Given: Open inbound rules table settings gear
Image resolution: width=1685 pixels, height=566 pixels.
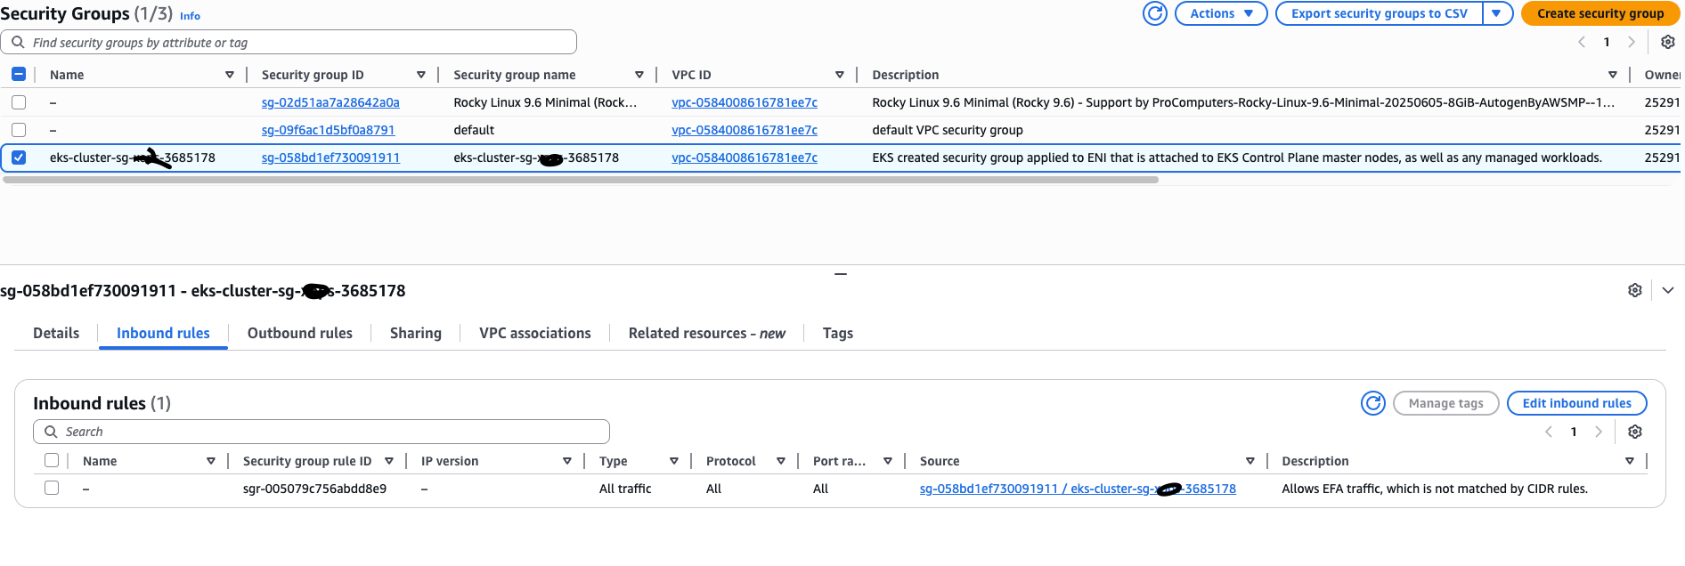Looking at the screenshot, I should (1634, 432).
